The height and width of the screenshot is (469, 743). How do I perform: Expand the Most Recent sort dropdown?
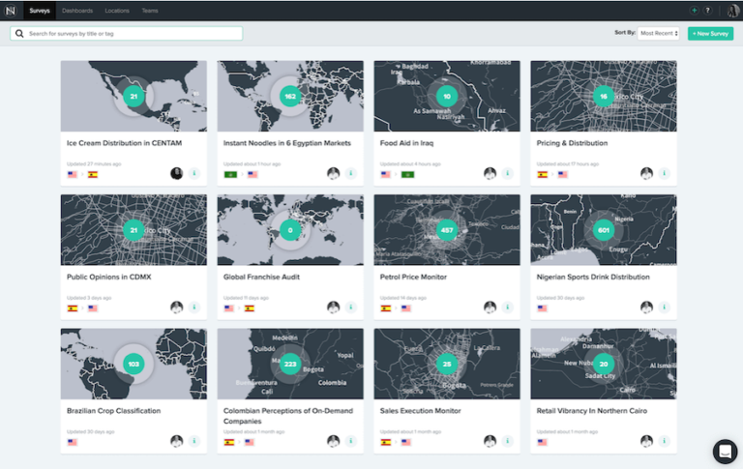coord(658,34)
